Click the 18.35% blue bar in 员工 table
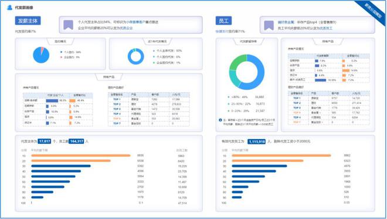The image size is (387, 219). click(x=321, y=80)
